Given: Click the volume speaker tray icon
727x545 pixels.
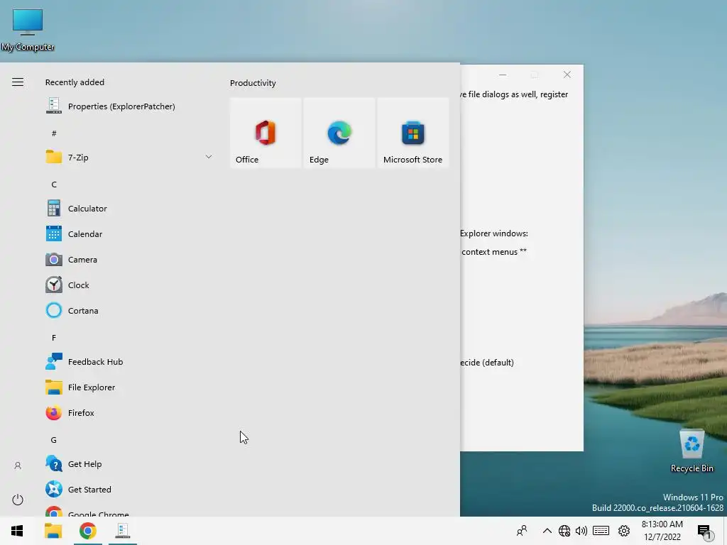Looking at the screenshot, I should [x=581, y=531].
